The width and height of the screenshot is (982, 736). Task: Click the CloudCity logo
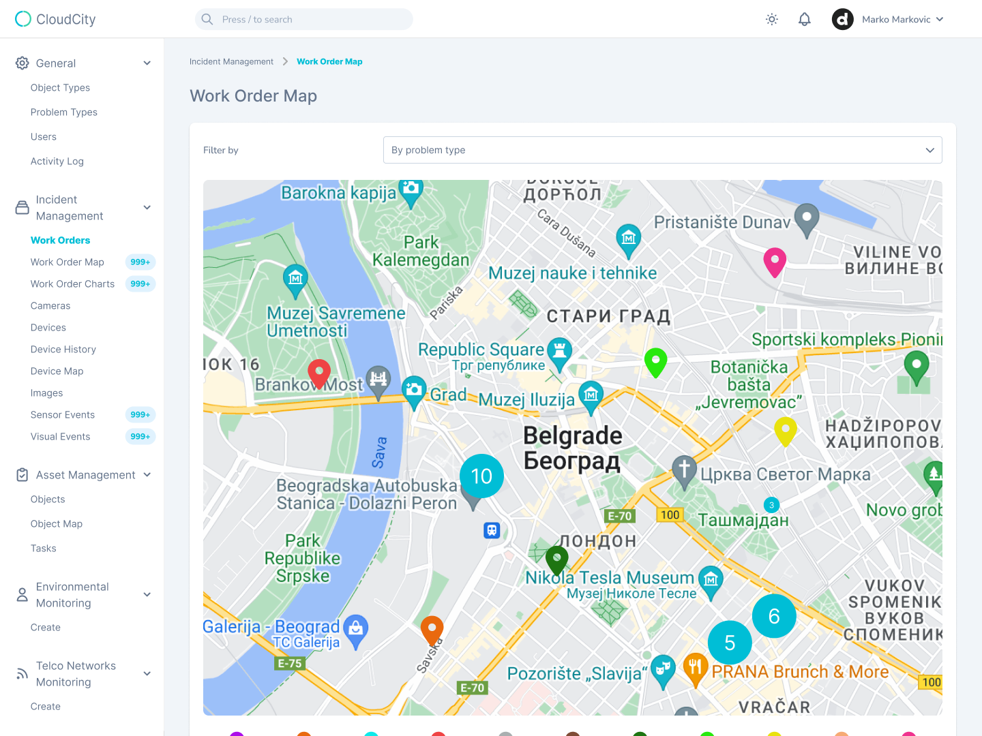[x=55, y=19]
